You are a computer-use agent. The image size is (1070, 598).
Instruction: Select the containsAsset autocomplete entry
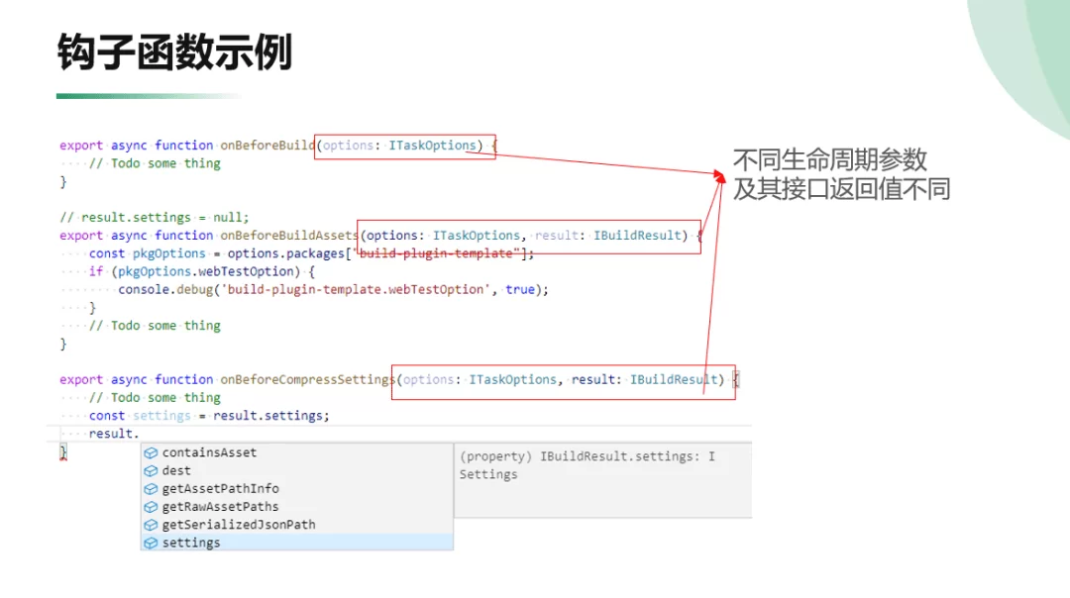click(x=209, y=452)
